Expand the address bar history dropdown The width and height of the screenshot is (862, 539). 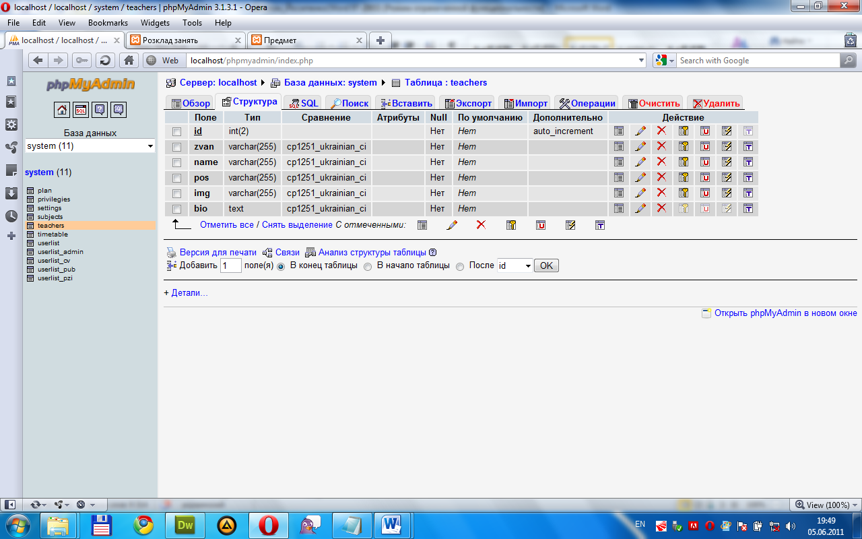point(641,61)
